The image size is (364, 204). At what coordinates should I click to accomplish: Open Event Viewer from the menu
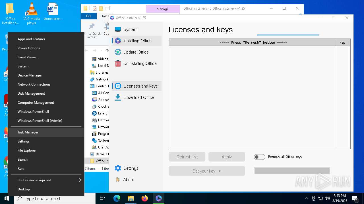(46, 57)
